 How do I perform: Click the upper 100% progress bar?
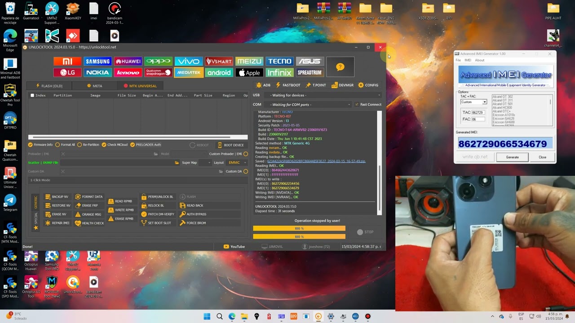coord(299,228)
